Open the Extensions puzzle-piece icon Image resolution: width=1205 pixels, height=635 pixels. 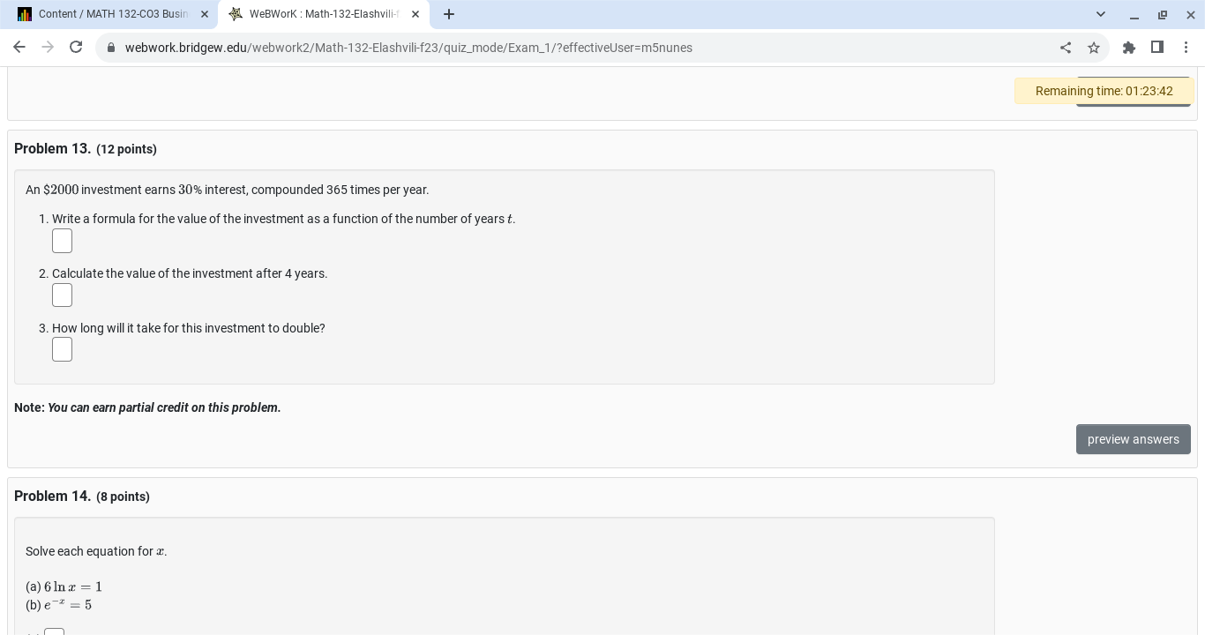(1129, 48)
